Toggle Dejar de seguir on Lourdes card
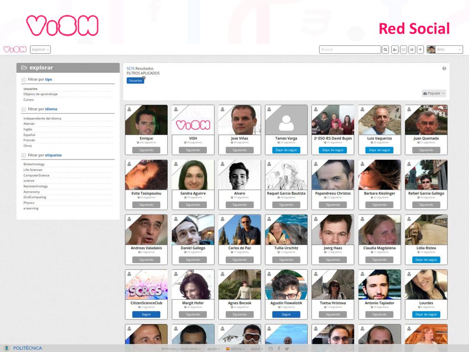Screen dimensions: 469x352 (426, 314)
